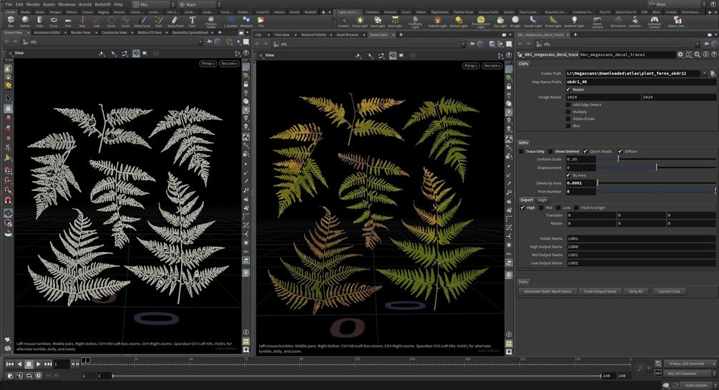Click the timeline play forward button
The width and height of the screenshot is (719, 390).
38,364
